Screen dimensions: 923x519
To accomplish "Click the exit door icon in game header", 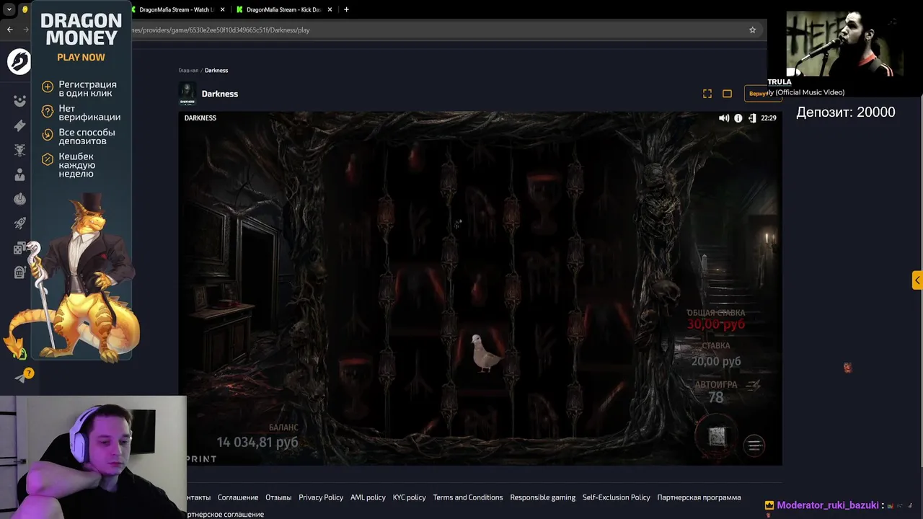I will point(752,118).
